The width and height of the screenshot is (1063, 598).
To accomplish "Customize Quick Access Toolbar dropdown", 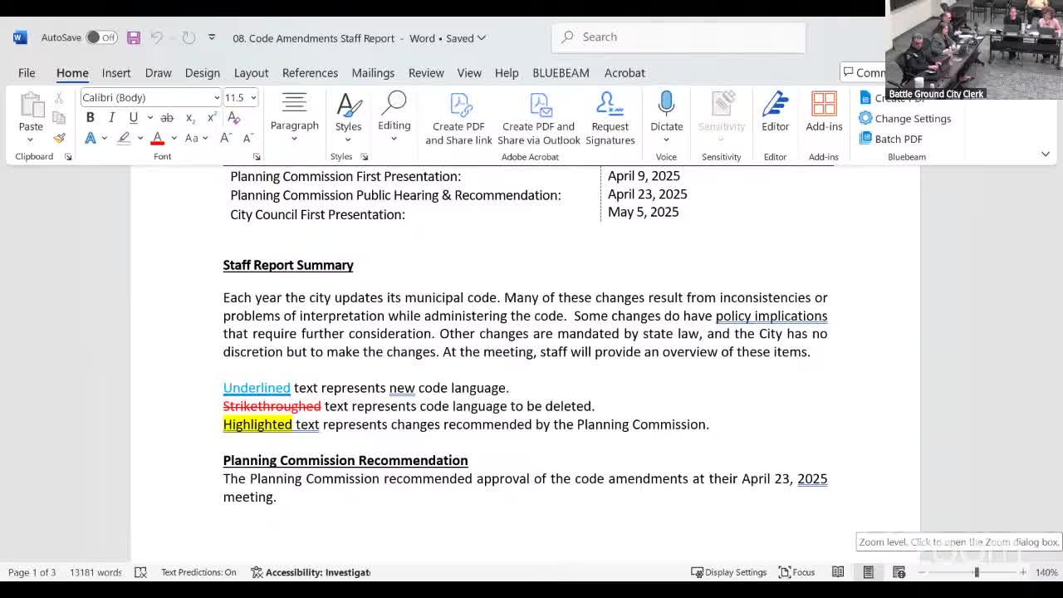I will point(212,37).
